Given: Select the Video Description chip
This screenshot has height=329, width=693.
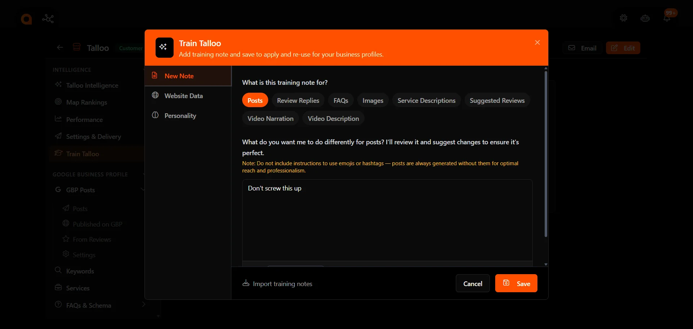Looking at the screenshot, I should [x=333, y=118].
